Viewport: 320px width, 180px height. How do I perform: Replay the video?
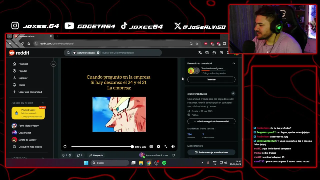[65, 147]
